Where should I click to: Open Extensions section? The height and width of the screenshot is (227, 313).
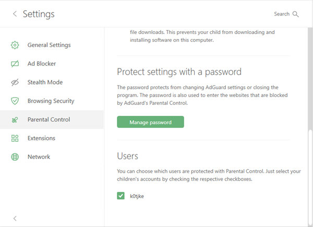[52, 138]
